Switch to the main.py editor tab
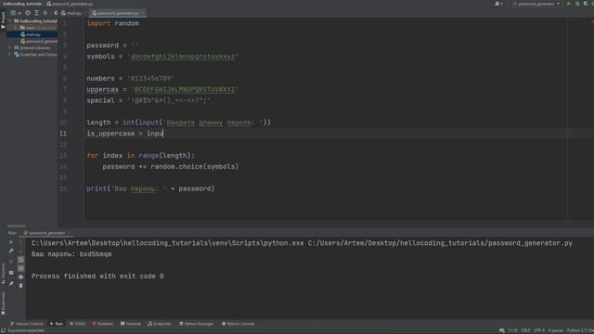This screenshot has width=594, height=334. click(71, 13)
